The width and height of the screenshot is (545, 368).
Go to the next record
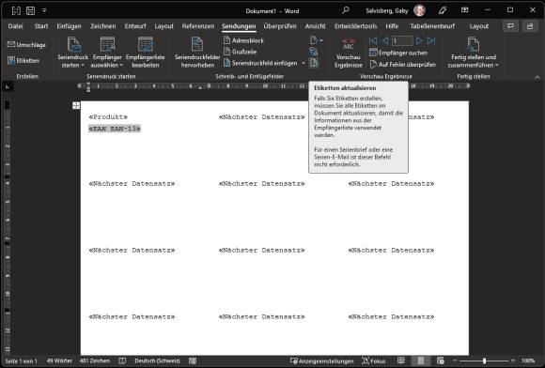(x=419, y=41)
